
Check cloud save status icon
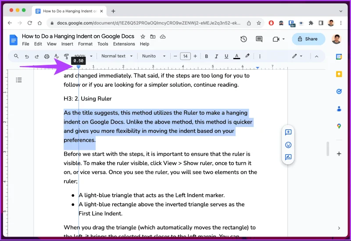pyautogui.click(x=163, y=36)
